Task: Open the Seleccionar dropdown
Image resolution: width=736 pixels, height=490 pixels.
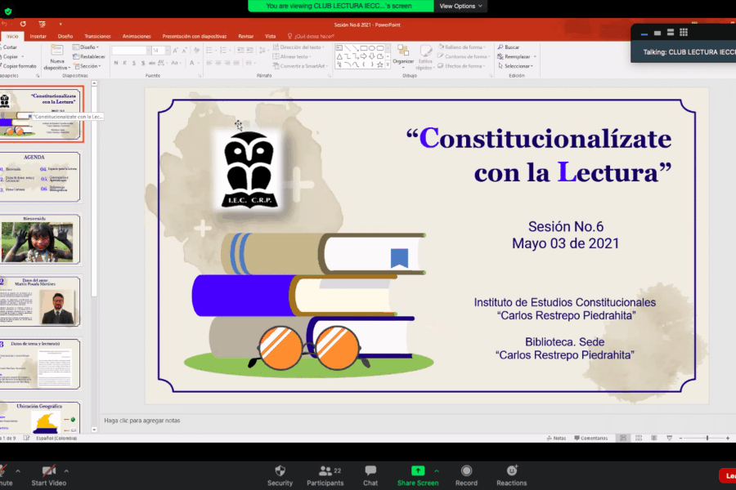Action: pos(517,66)
